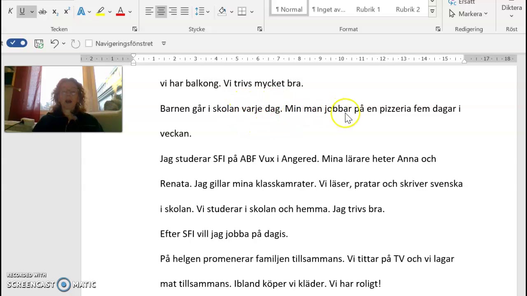Viewport: 527px width, 296px height.
Task: Click the word 'pizzeria' in document
Action: pos(395,109)
